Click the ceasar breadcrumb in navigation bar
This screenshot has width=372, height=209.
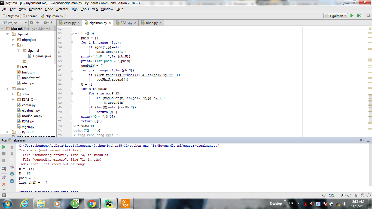(x=32, y=16)
